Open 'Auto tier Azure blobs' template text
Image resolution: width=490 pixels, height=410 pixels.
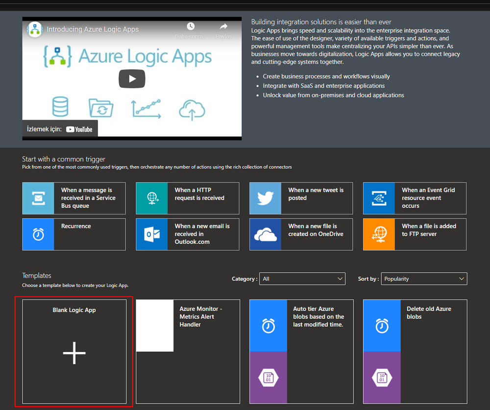tap(318, 316)
